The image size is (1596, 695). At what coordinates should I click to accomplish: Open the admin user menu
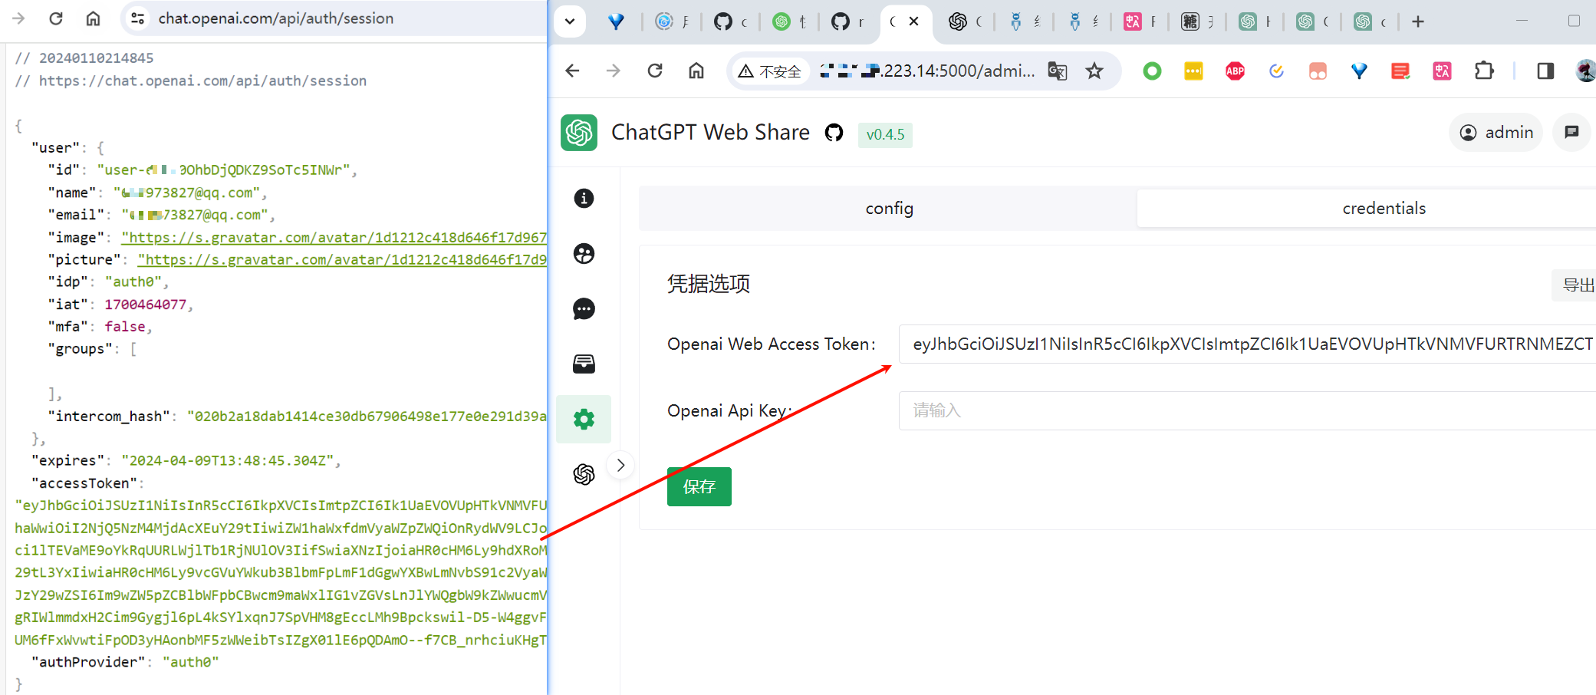(x=1496, y=133)
